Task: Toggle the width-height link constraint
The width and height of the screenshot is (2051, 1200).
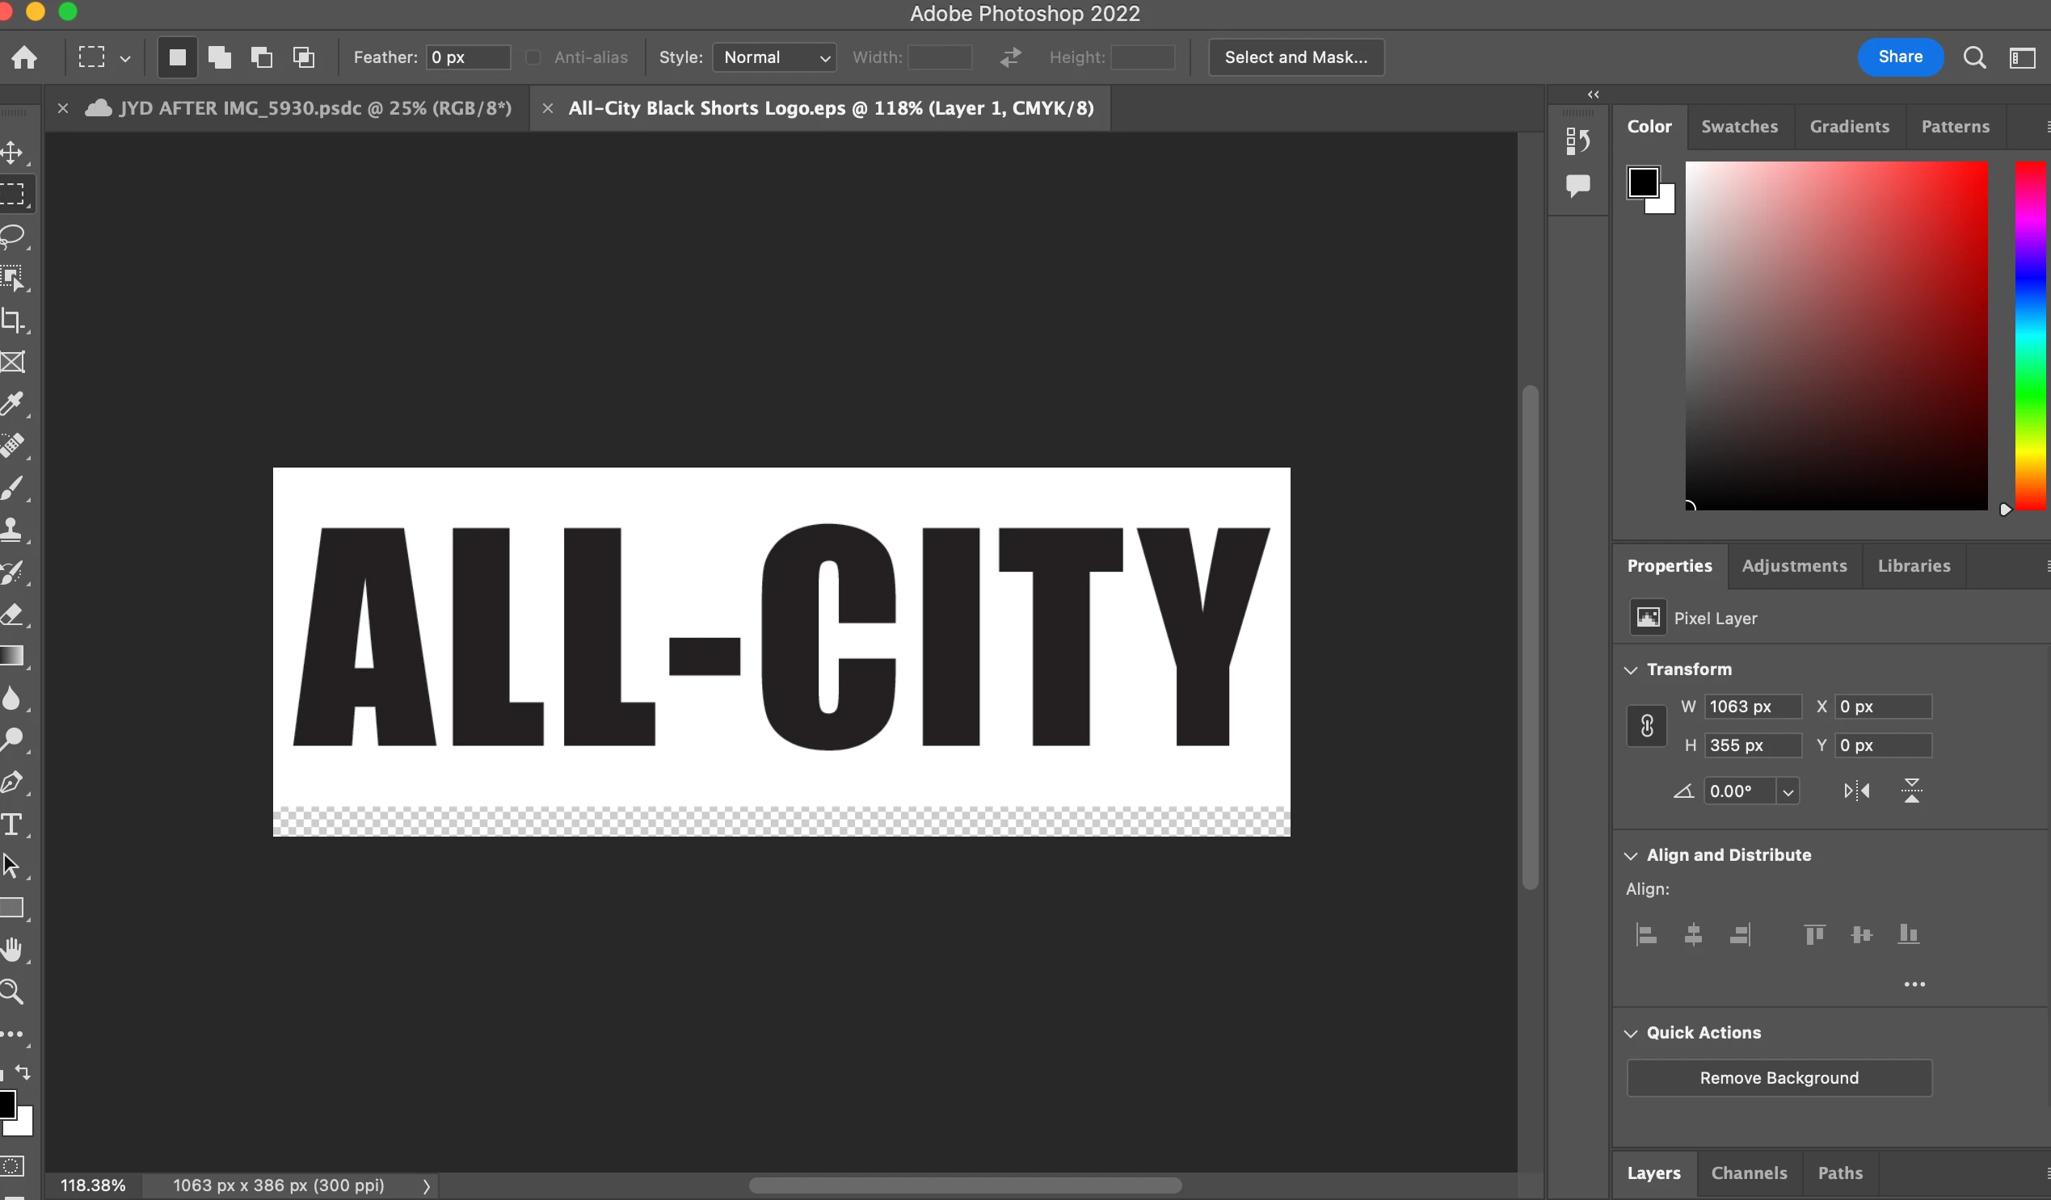Action: pyautogui.click(x=1646, y=726)
